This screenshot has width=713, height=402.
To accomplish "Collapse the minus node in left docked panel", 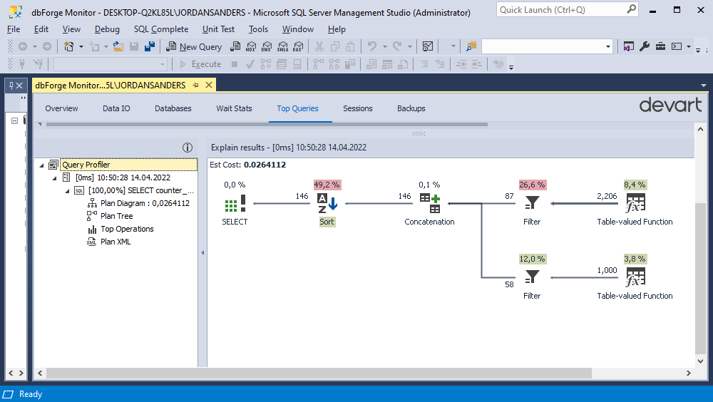I will coord(14,120).
